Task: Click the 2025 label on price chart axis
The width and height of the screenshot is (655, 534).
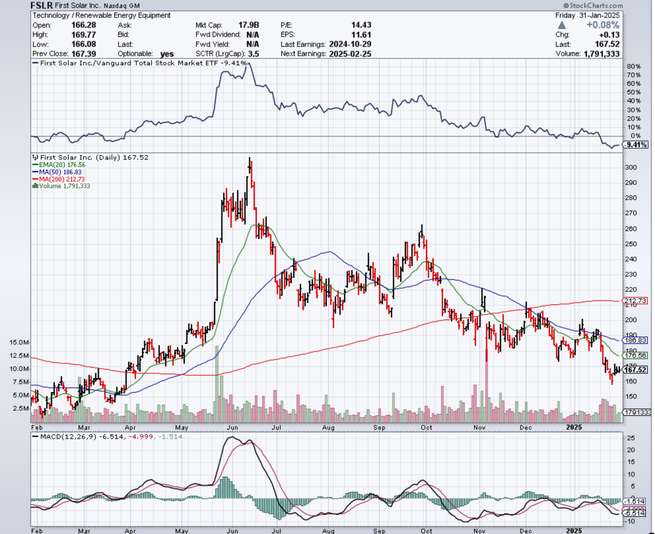Action: pyautogui.click(x=574, y=427)
